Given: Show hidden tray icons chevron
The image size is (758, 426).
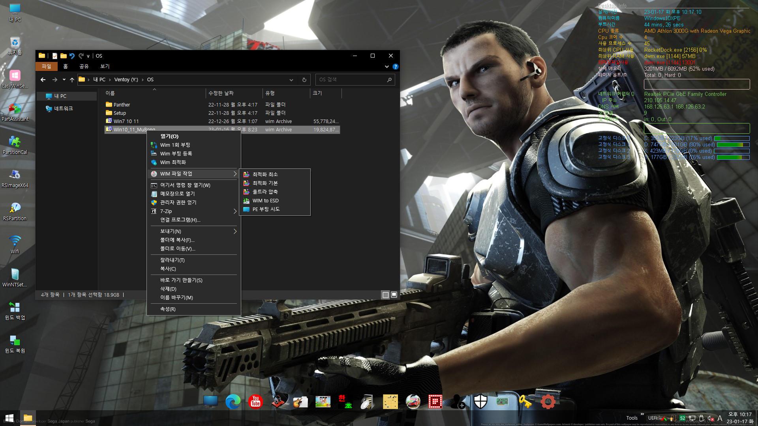Looking at the screenshot, I should 642,414.
